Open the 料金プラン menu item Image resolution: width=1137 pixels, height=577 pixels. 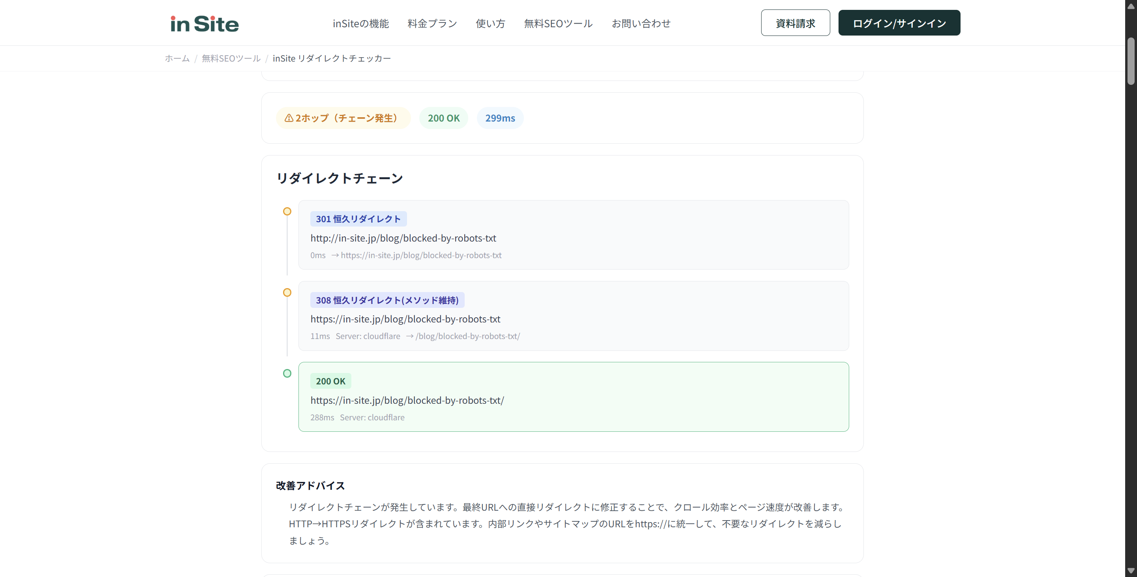point(432,24)
